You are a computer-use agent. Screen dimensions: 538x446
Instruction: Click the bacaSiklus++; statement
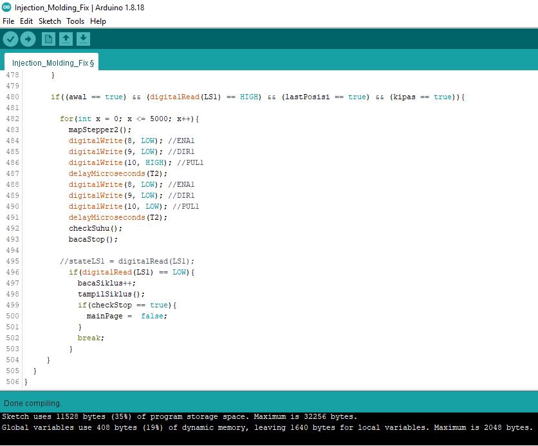[x=107, y=284]
